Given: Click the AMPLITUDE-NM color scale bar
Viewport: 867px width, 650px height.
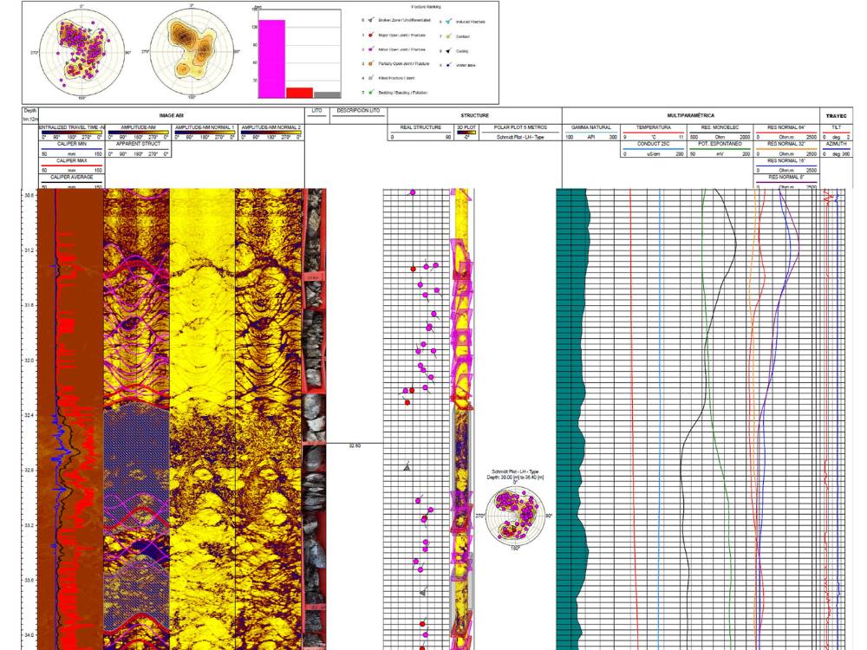Looking at the screenshot, I should point(138,133).
